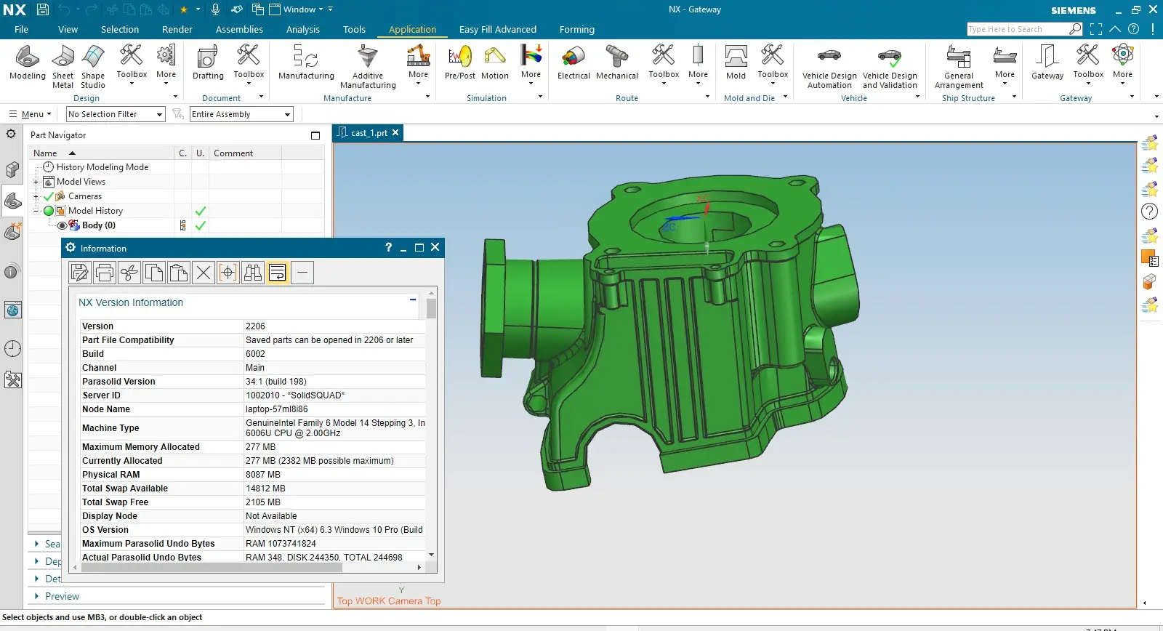Click the Type Here to Search field

coord(1018,29)
